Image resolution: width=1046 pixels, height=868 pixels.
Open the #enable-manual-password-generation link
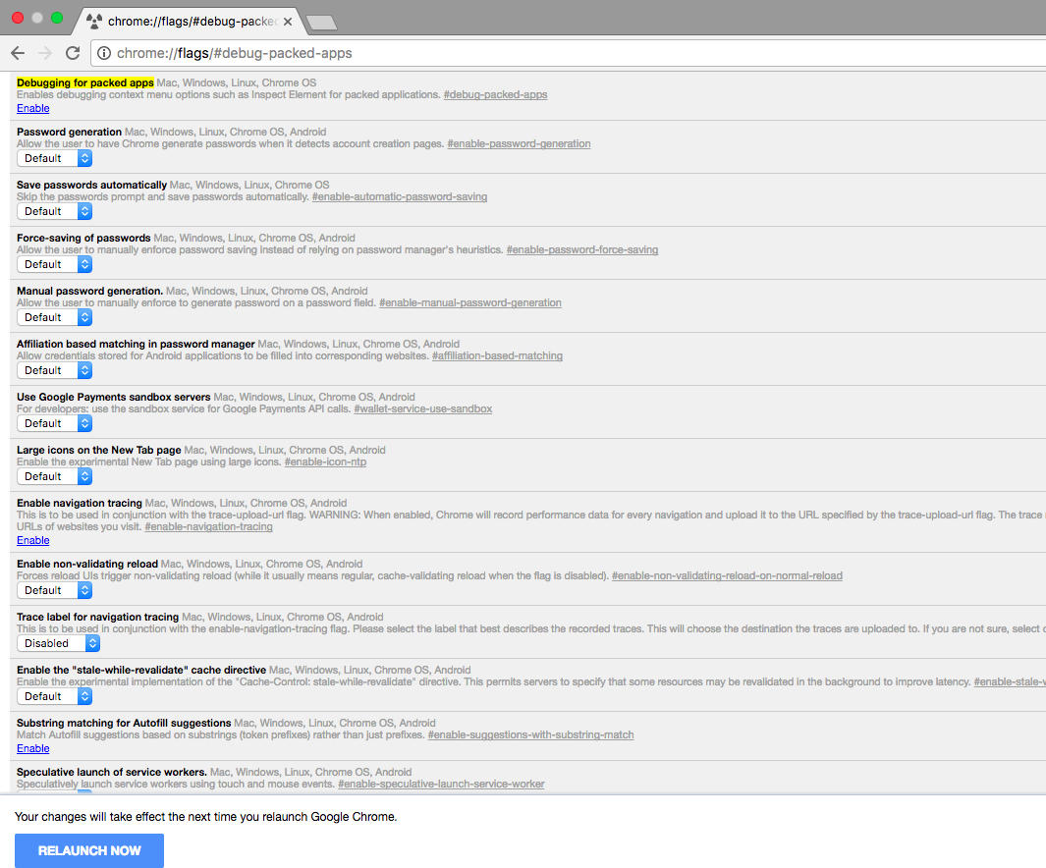[470, 302]
